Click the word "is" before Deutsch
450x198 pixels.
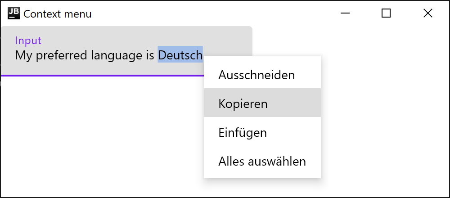pyautogui.click(x=150, y=56)
